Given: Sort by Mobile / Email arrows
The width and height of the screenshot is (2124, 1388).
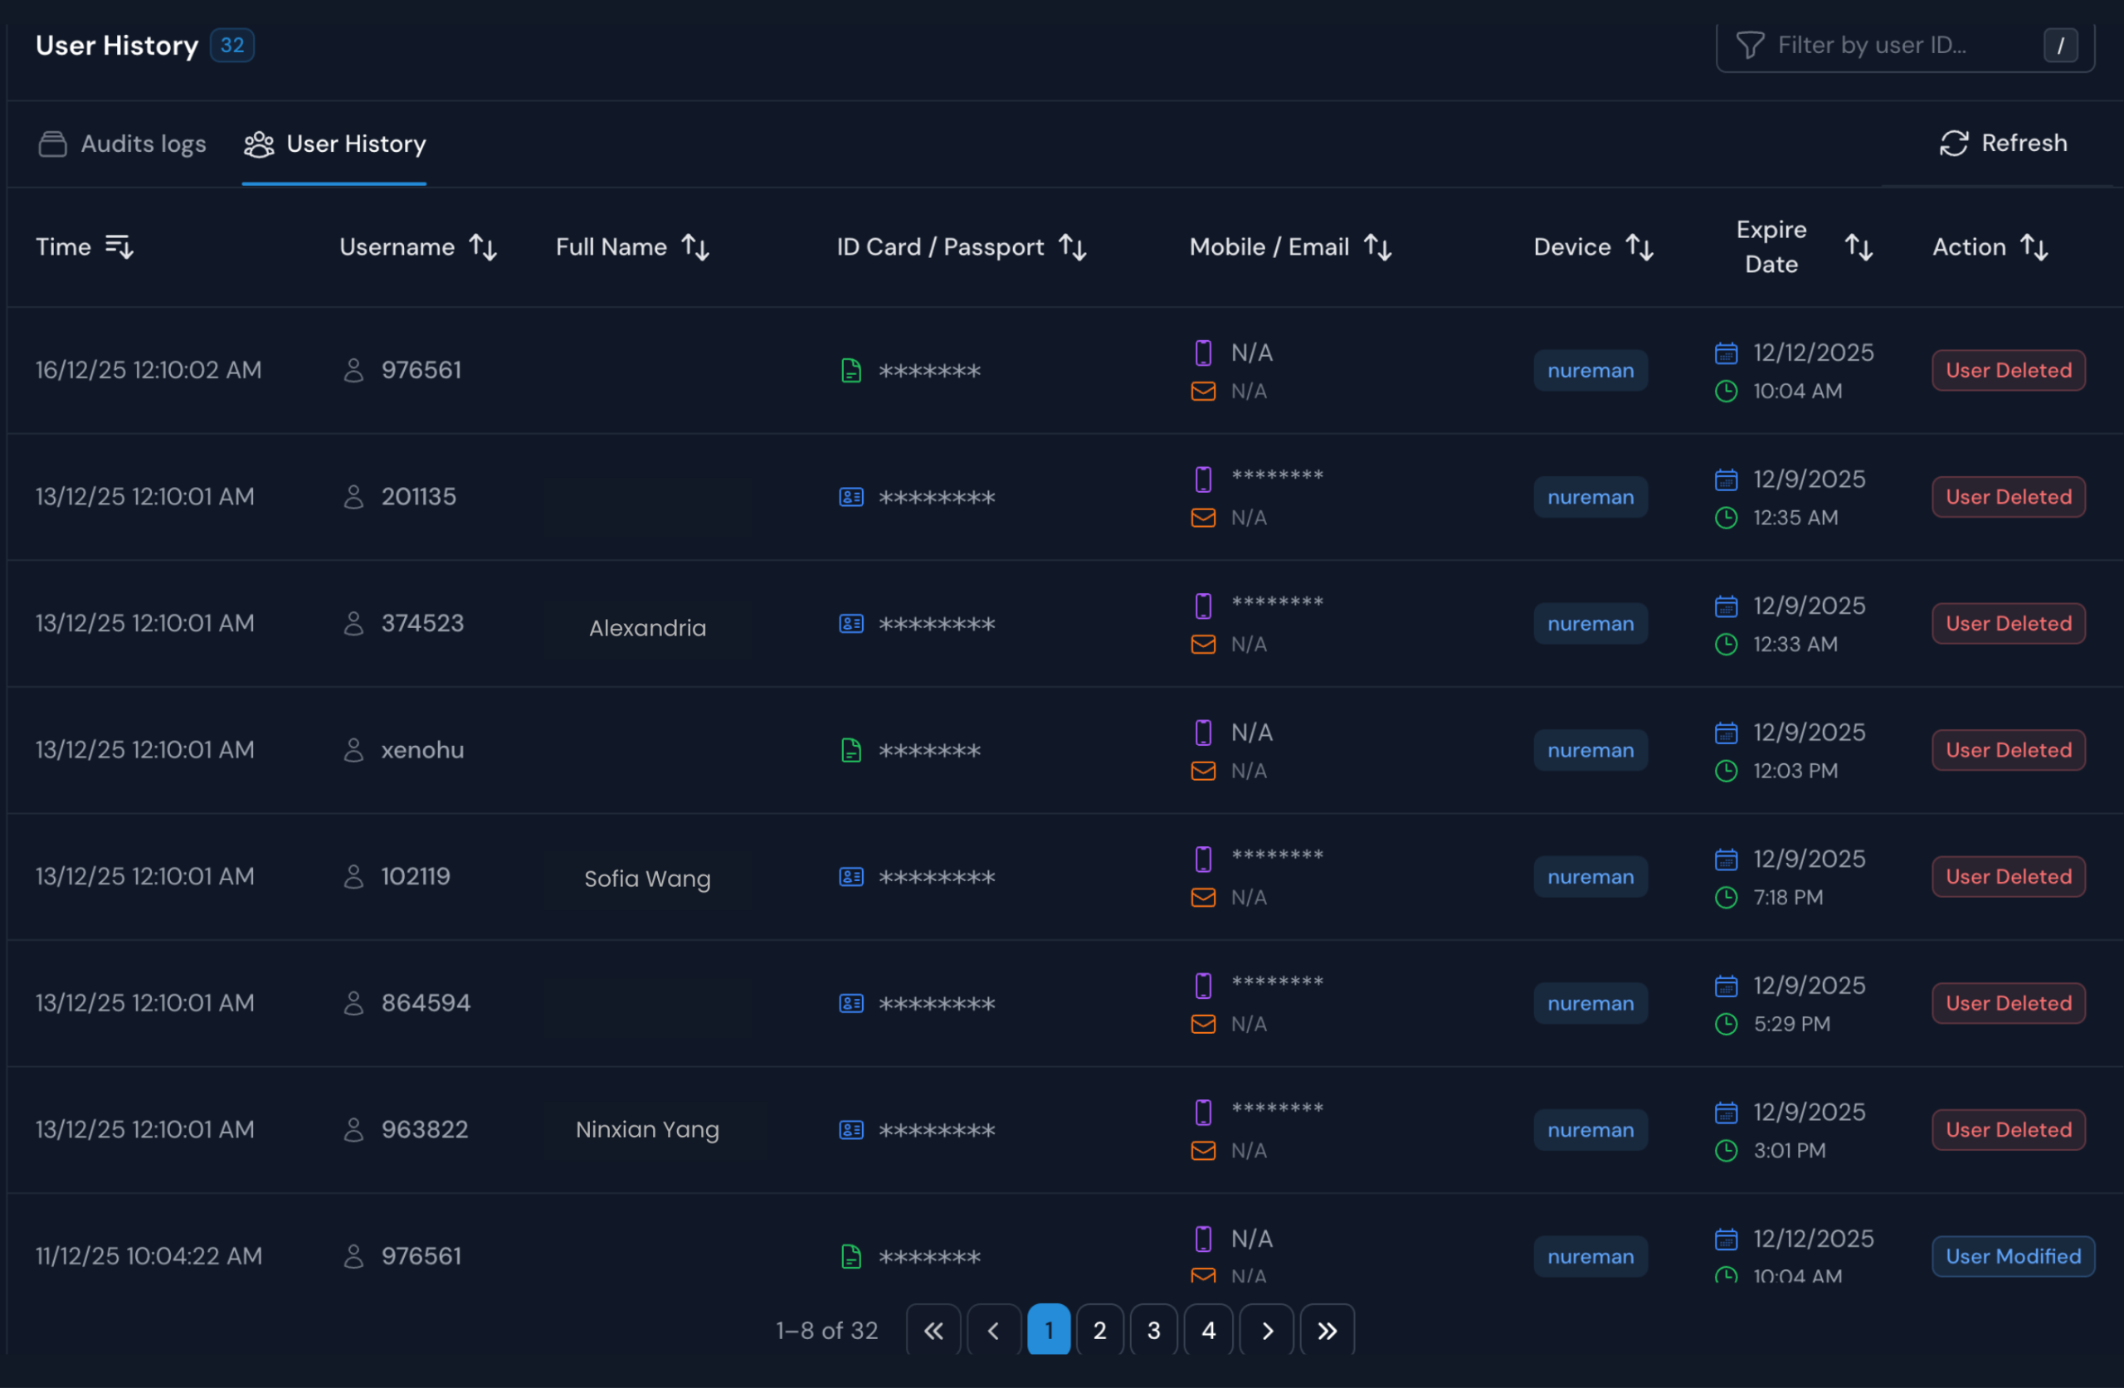Looking at the screenshot, I should pyautogui.click(x=1377, y=247).
